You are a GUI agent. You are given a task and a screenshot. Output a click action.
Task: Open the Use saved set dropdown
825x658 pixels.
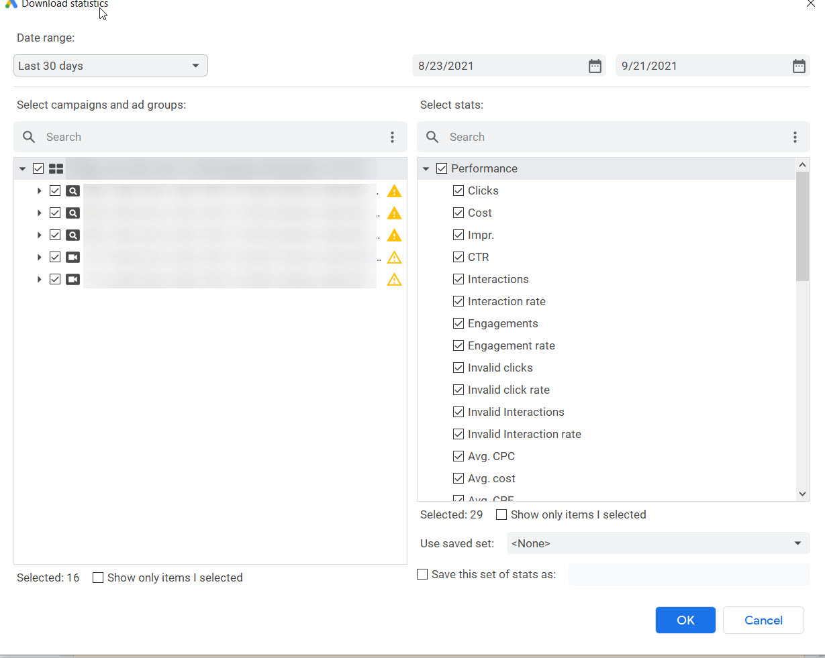tap(658, 543)
